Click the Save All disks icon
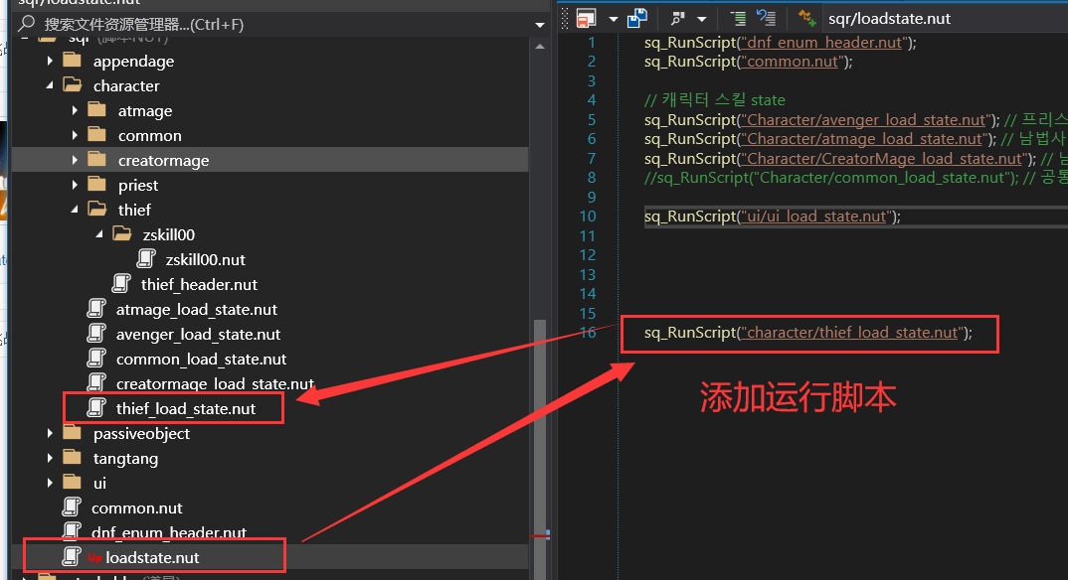The width and height of the screenshot is (1068, 580). click(x=637, y=18)
